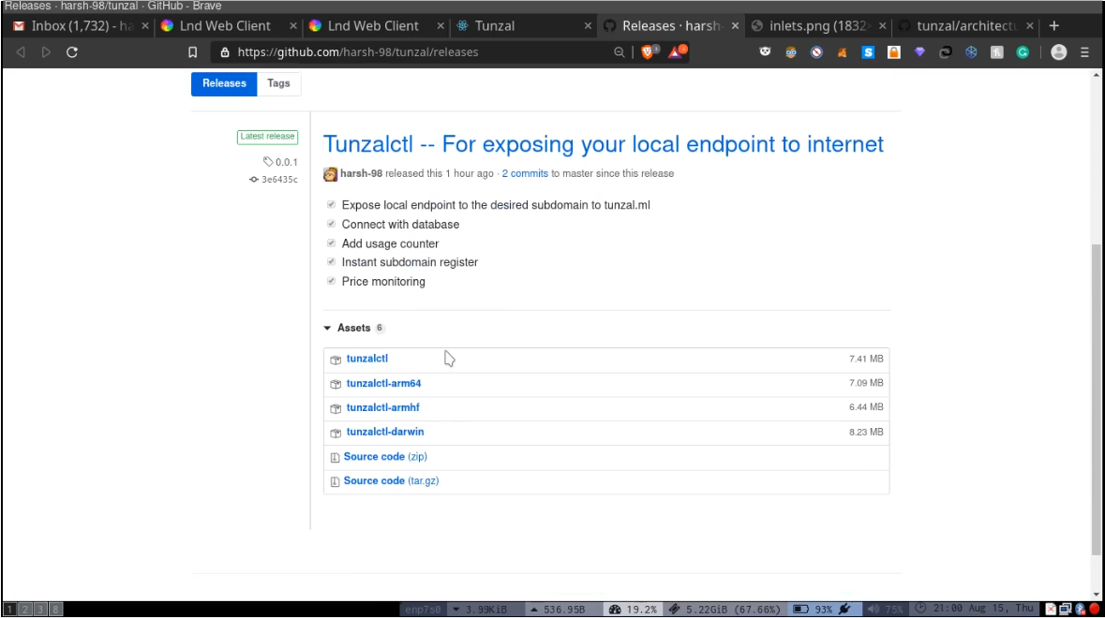Open the Brave Rewards triangle icon
This screenshot has width=1105, height=618.
tap(677, 52)
